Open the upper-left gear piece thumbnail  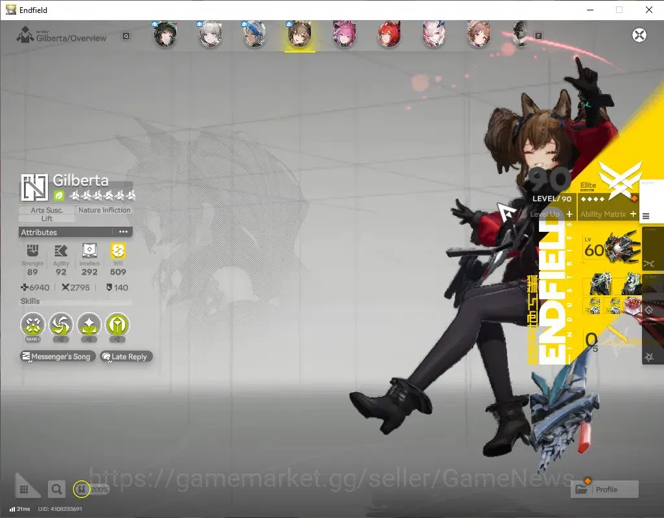[601, 284]
